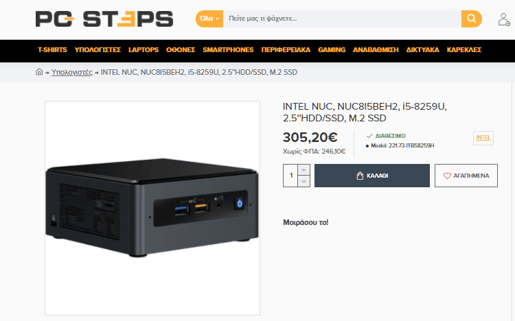
Task: Add product to cart with ΚΑΛΑΘΙ
Action: tap(371, 176)
